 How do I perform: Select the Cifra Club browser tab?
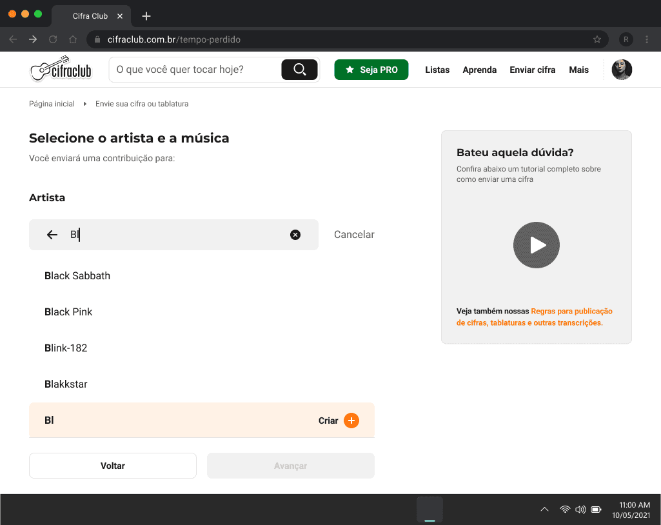[91, 16]
